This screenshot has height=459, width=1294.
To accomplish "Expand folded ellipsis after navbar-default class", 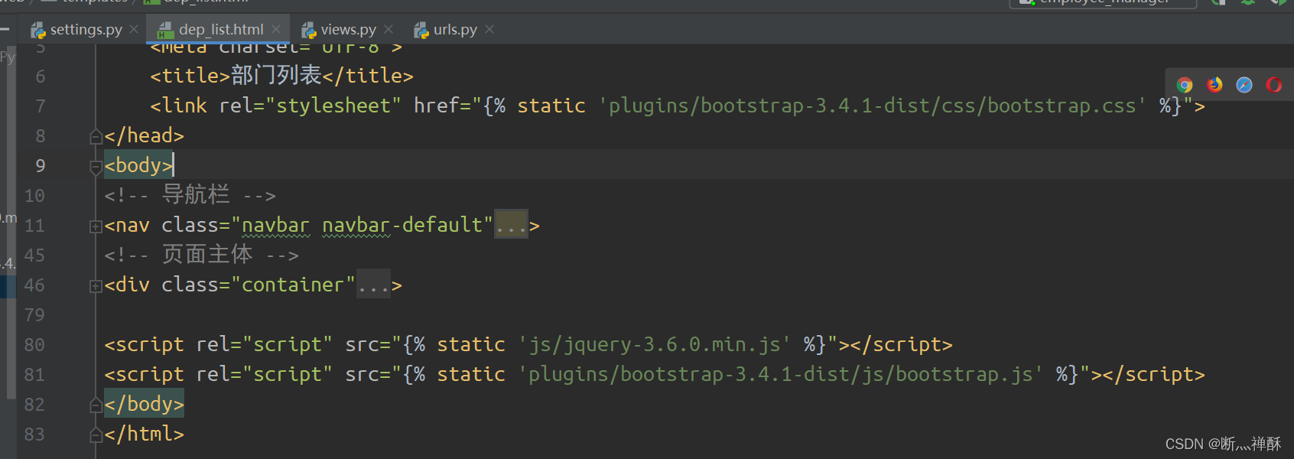I will tap(511, 225).
